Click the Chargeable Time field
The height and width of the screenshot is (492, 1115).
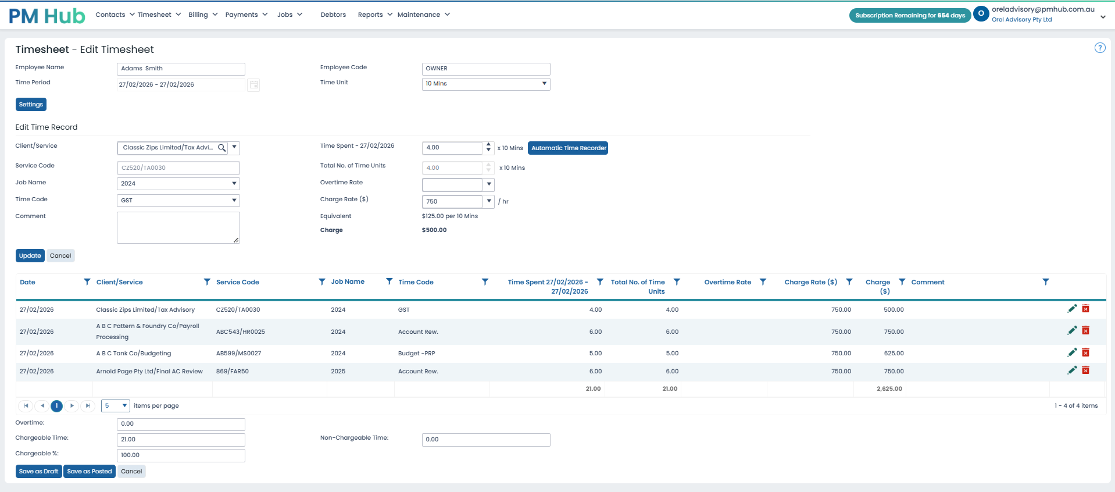(x=181, y=440)
